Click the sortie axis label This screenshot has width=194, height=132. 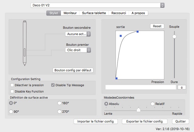[121, 27]
